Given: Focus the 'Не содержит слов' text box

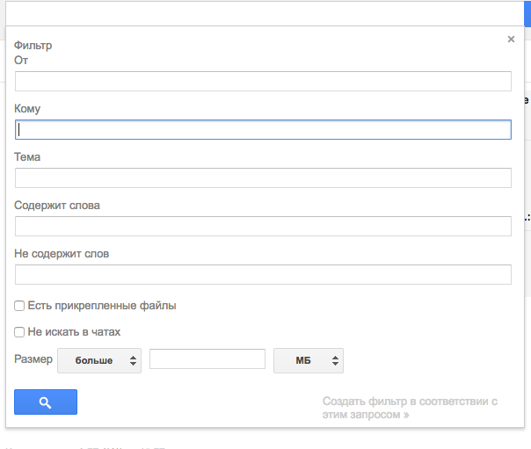Looking at the screenshot, I should coord(263,275).
